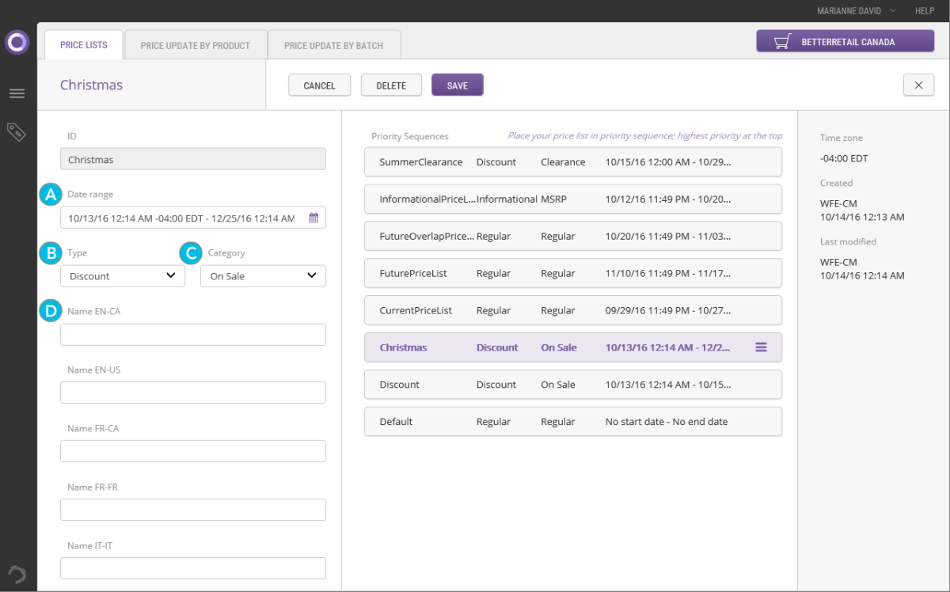The image size is (950, 592).
Task: Click into the Name EN-CA input field
Action: tap(193, 335)
